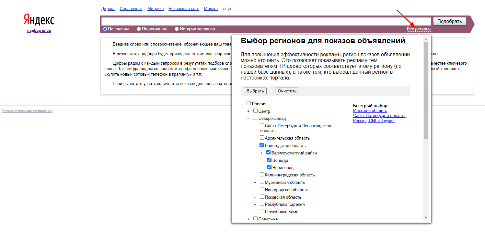Show more services via ещё link
485x232 pixels.
227,9
